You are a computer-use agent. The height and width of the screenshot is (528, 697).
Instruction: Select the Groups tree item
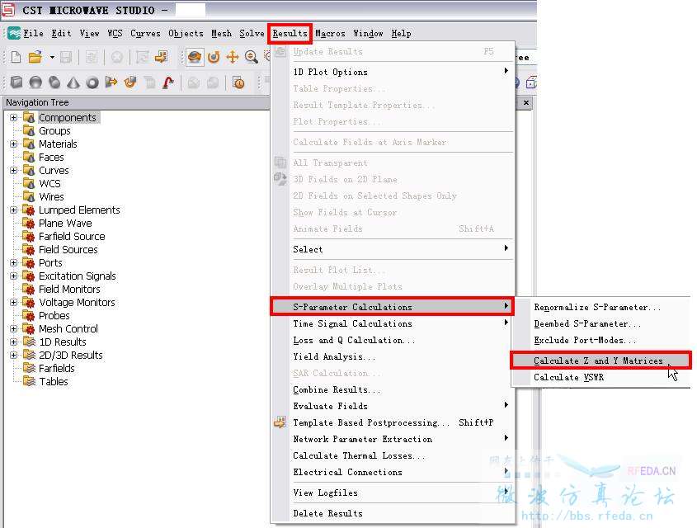[x=54, y=131]
